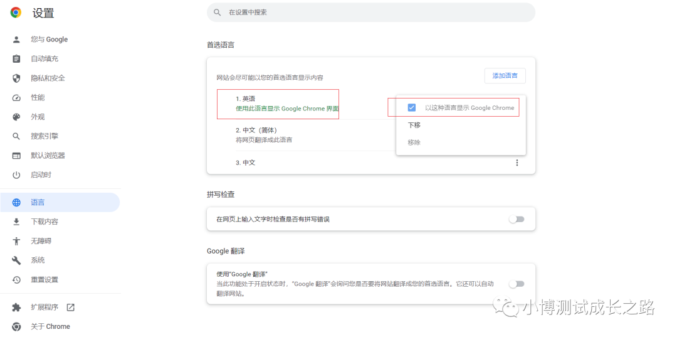
Task: Click the browser window icon for 默认浏览器
Action: point(16,156)
